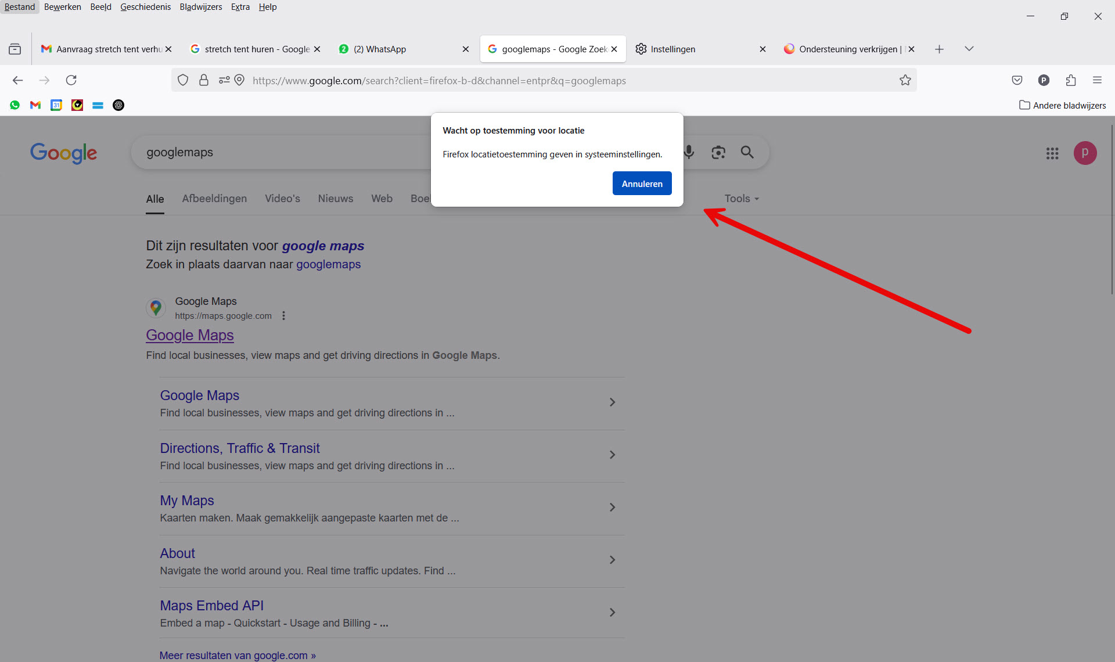Open the Andere bladwijzers folder

pos(1062,105)
